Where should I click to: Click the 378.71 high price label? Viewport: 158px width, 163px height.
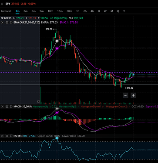49,29
